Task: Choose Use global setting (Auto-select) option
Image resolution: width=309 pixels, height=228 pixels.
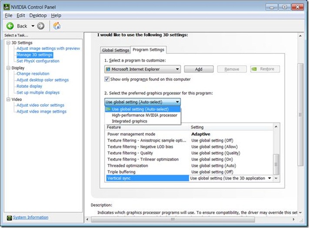Action: click(x=143, y=109)
